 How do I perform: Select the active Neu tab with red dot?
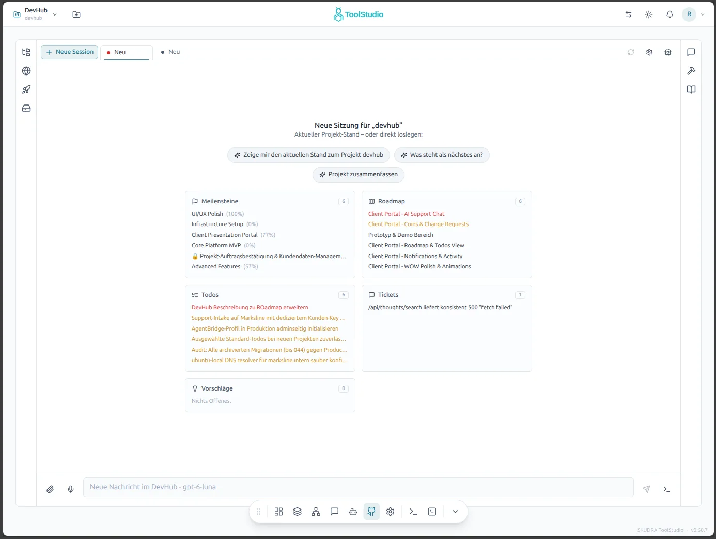127,52
